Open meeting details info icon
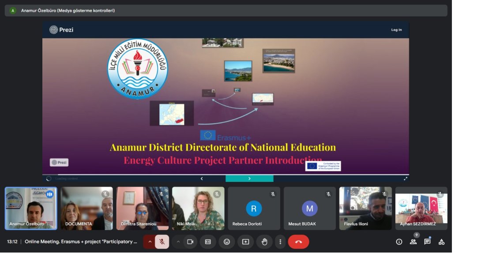This screenshot has height=270, width=481. (399, 242)
